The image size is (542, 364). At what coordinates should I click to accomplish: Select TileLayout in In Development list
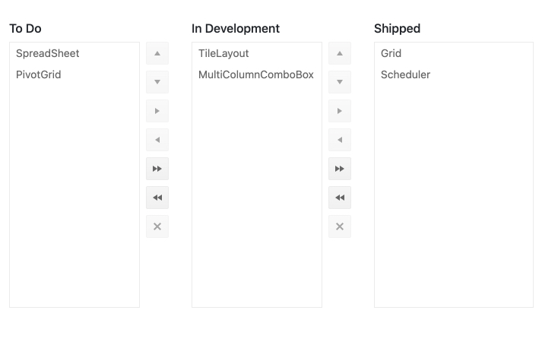coord(223,53)
